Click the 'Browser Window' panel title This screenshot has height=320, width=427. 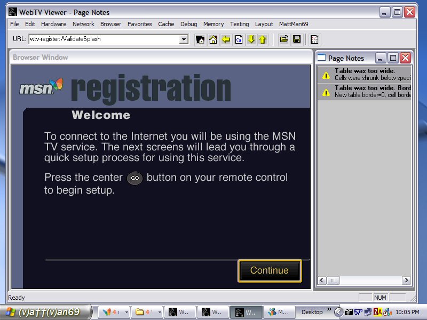(x=41, y=58)
